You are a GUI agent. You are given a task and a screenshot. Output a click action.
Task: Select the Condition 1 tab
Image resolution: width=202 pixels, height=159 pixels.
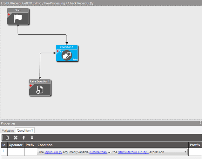click(x=25, y=130)
